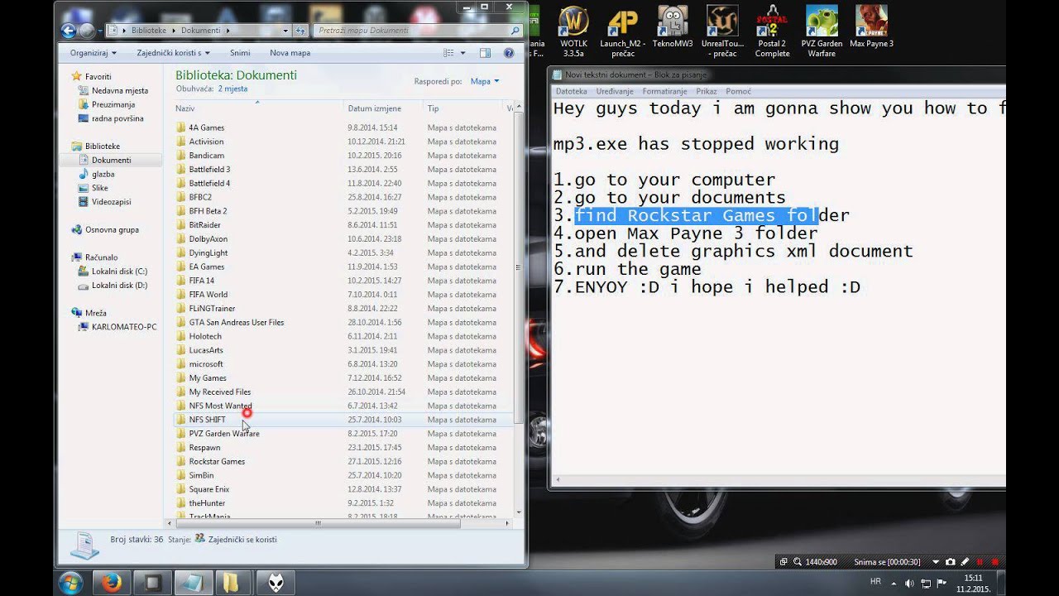1059x596 pixels.
Task: Open Rasporedi po Mapa dropdown
Action: 485,81
